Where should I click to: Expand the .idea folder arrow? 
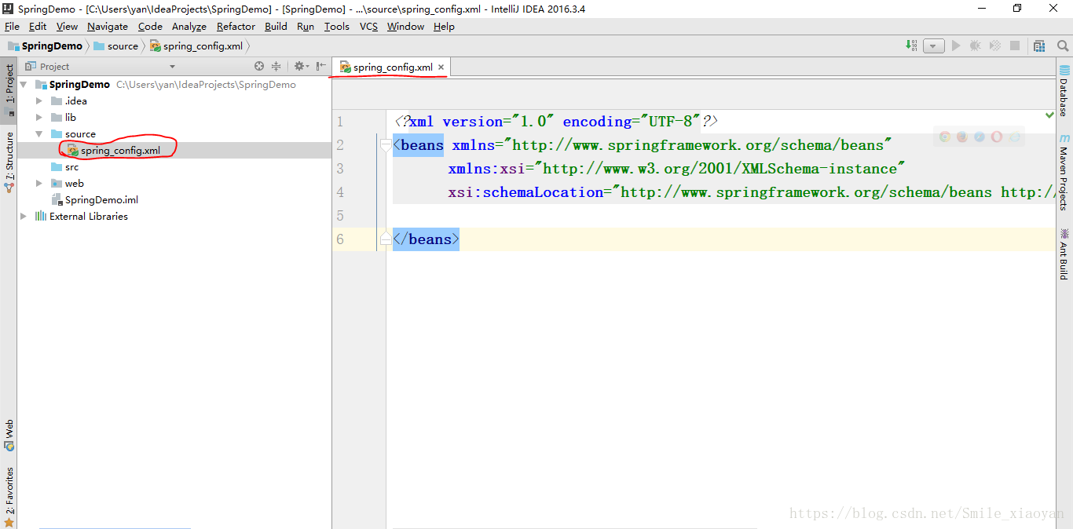39,101
